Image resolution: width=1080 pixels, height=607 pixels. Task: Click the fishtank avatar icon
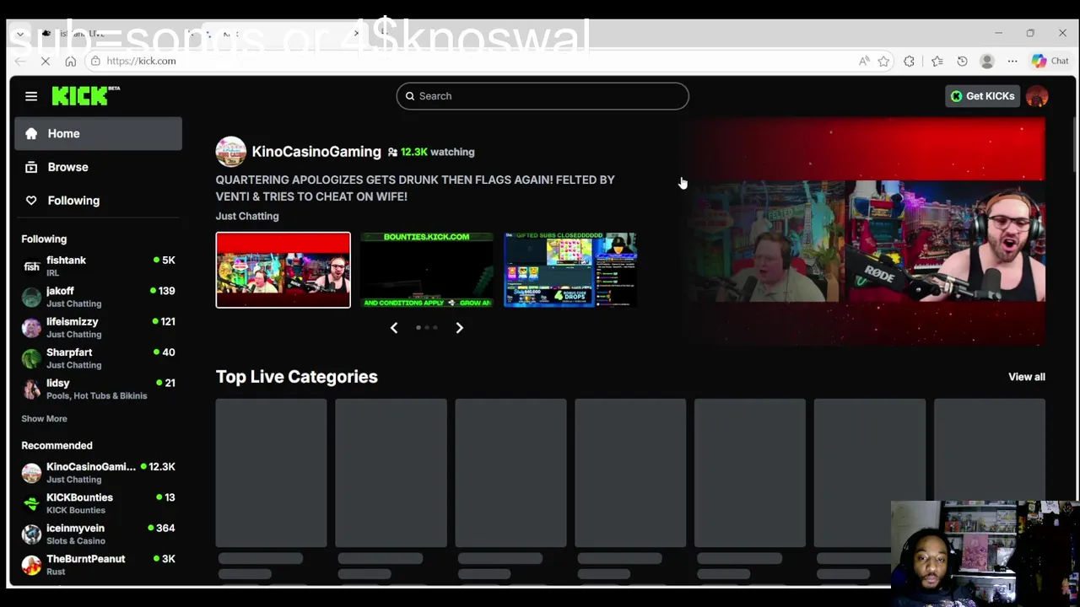click(x=31, y=266)
